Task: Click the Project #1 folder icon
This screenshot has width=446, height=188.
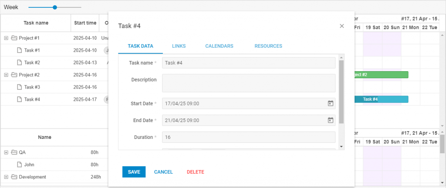Action: 14,38
